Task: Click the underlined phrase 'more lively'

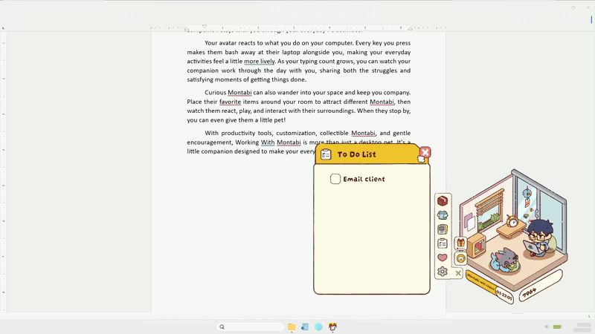Action: (259, 61)
